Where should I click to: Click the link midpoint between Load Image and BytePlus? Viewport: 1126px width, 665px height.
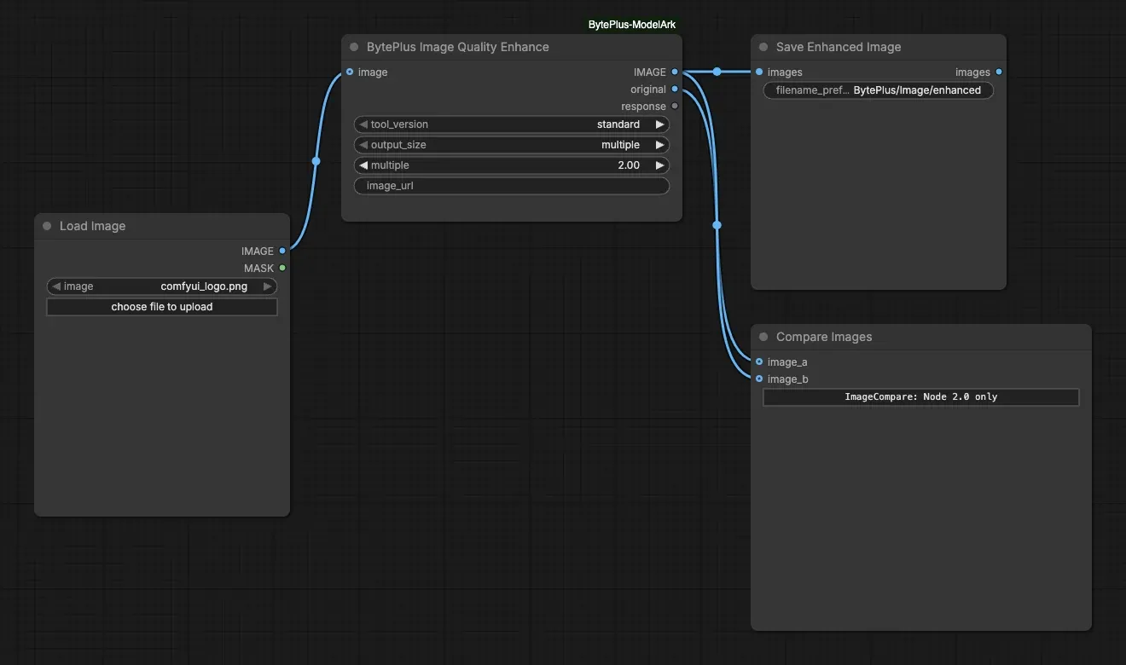316,160
